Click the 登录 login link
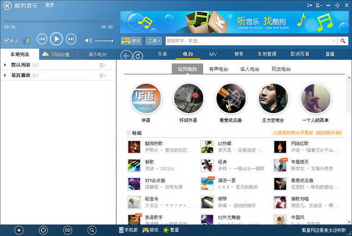 (49, 5)
